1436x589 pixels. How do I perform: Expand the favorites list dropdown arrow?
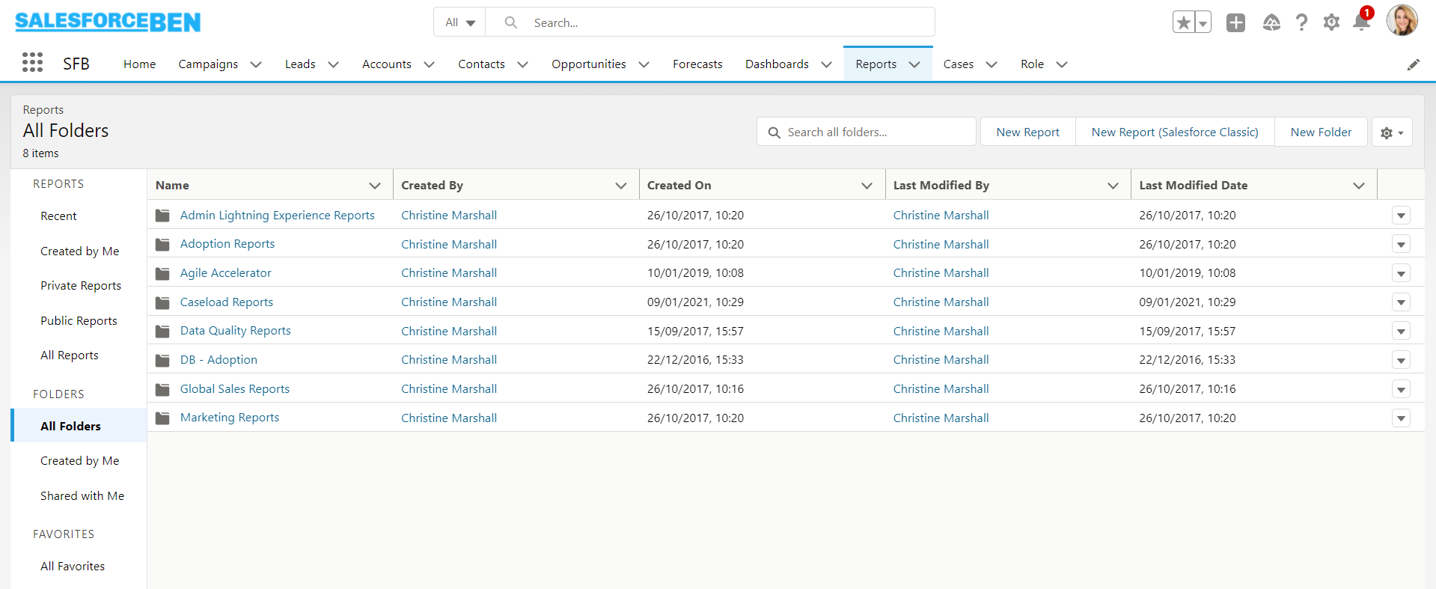click(x=1203, y=22)
